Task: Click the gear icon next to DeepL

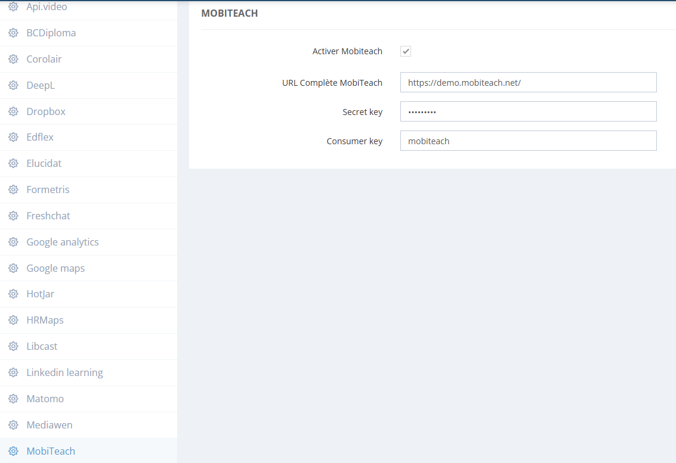Action: [13, 86]
